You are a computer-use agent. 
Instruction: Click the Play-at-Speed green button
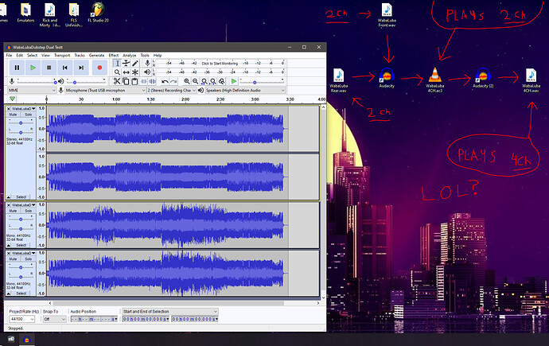pos(234,81)
